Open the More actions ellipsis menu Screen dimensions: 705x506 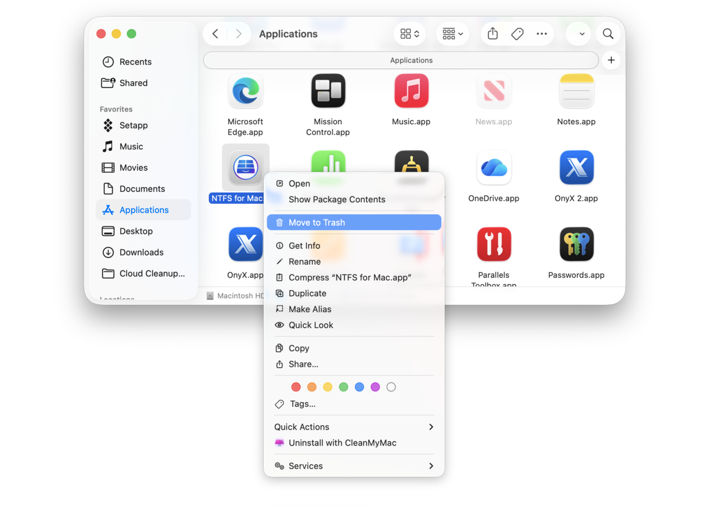point(542,34)
